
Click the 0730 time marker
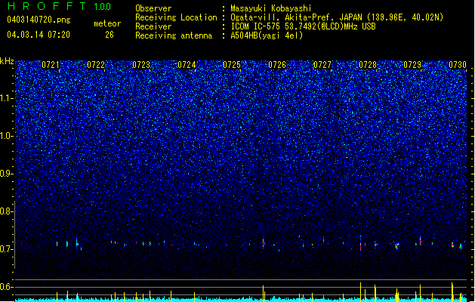[458, 65]
